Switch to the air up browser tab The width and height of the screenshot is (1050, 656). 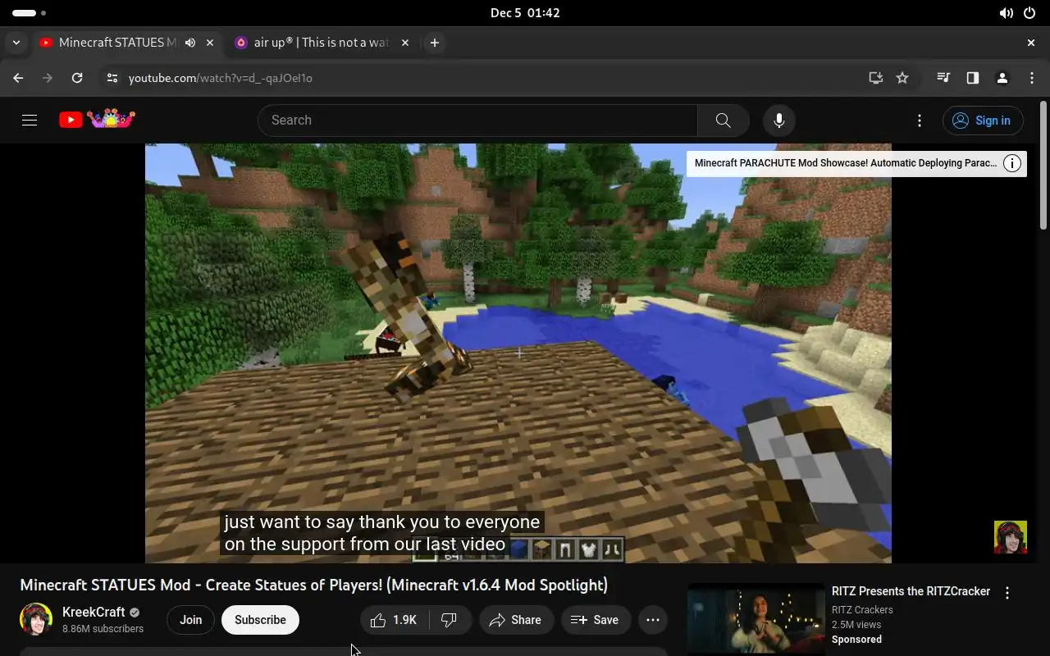pos(320,43)
